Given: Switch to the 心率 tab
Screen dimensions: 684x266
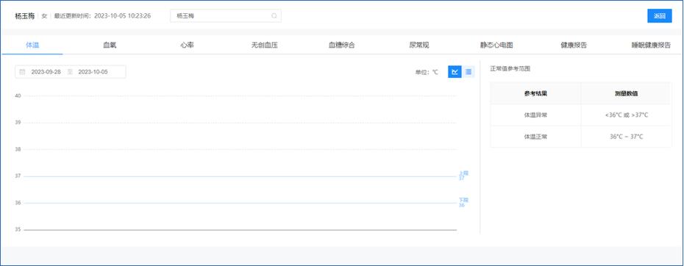Looking at the screenshot, I should pos(187,45).
